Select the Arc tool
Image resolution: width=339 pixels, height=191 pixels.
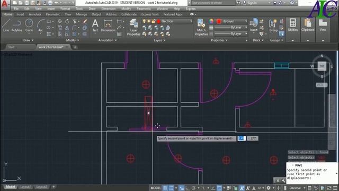tap(40, 25)
